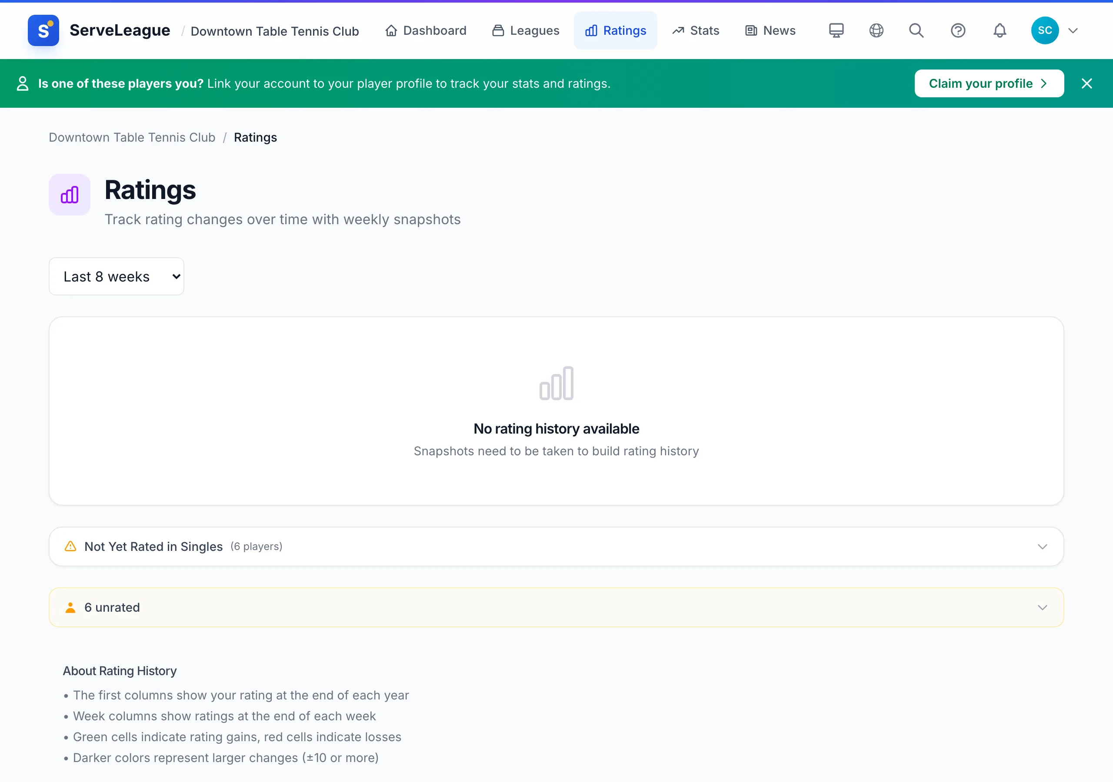Dismiss the claim profile banner

click(x=1086, y=83)
